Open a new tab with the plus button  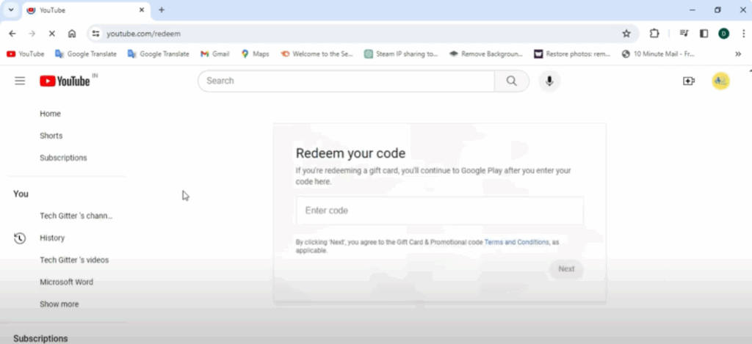[162, 10]
